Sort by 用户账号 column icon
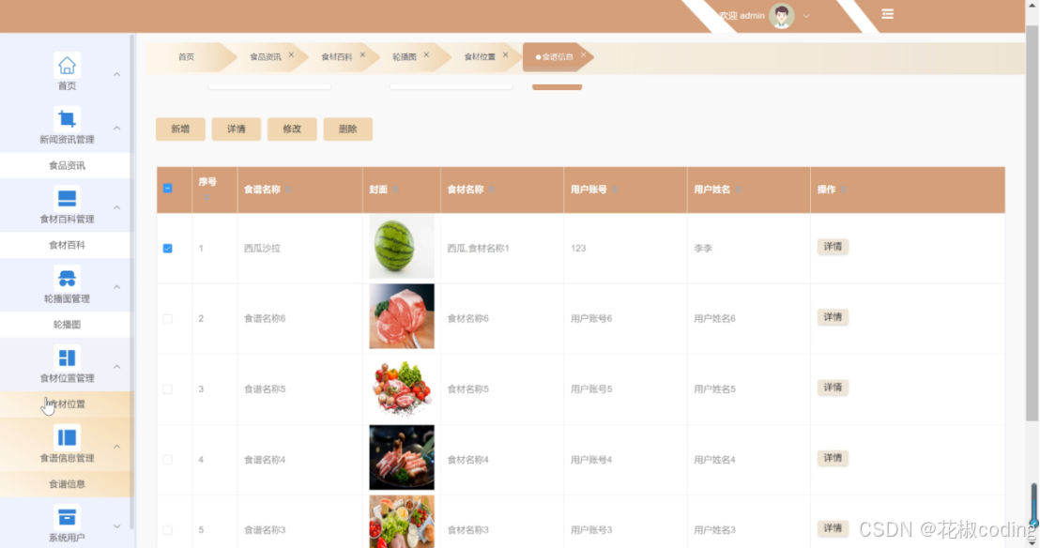 (x=616, y=190)
